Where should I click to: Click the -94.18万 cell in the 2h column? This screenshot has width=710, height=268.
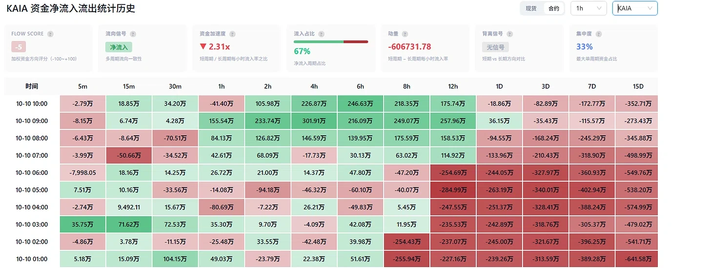[268, 190]
